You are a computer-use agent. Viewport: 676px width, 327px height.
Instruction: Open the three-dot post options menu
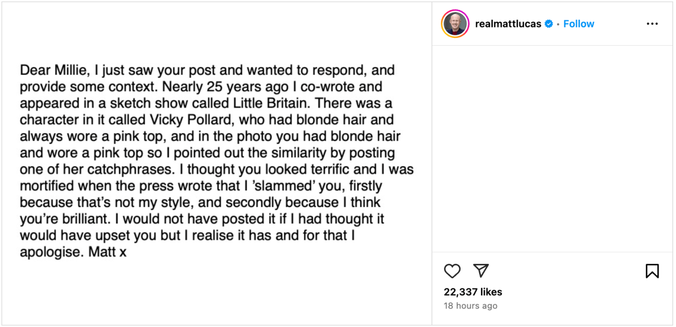(652, 24)
